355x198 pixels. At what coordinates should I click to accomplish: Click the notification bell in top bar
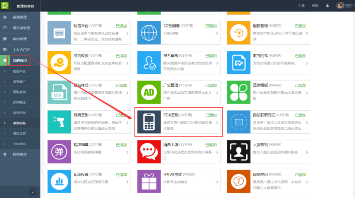click(x=327, y=6)
